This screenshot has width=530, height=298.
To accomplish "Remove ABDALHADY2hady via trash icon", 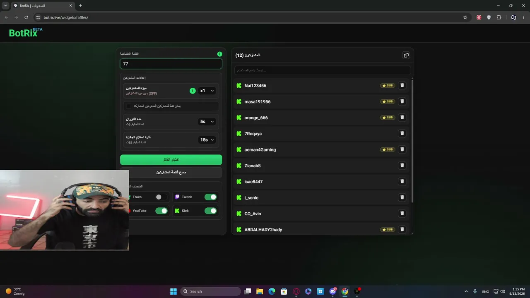I will tap(402, 230).
